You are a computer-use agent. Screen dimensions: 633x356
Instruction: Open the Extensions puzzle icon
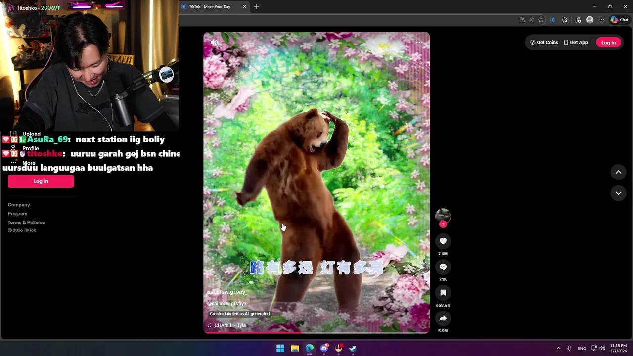pyautogui.click(x=565, y=20)
